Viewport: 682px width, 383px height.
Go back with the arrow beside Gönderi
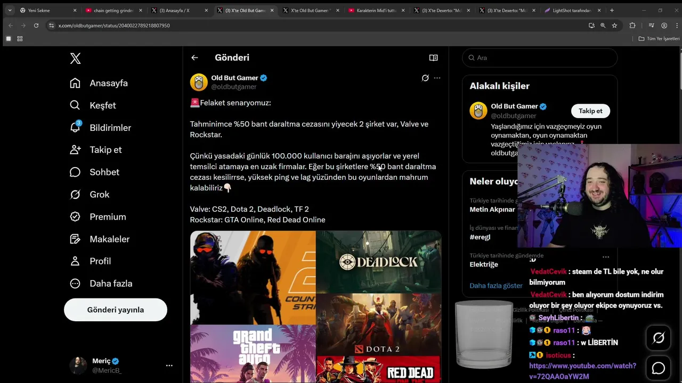(194, 57)
